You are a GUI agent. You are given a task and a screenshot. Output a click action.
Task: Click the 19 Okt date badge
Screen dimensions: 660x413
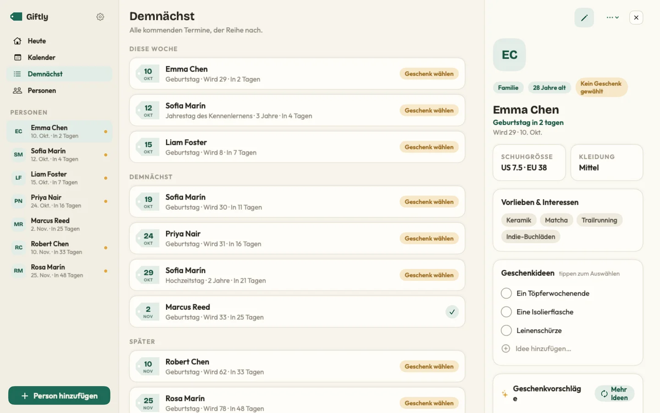tap(148, 201)
